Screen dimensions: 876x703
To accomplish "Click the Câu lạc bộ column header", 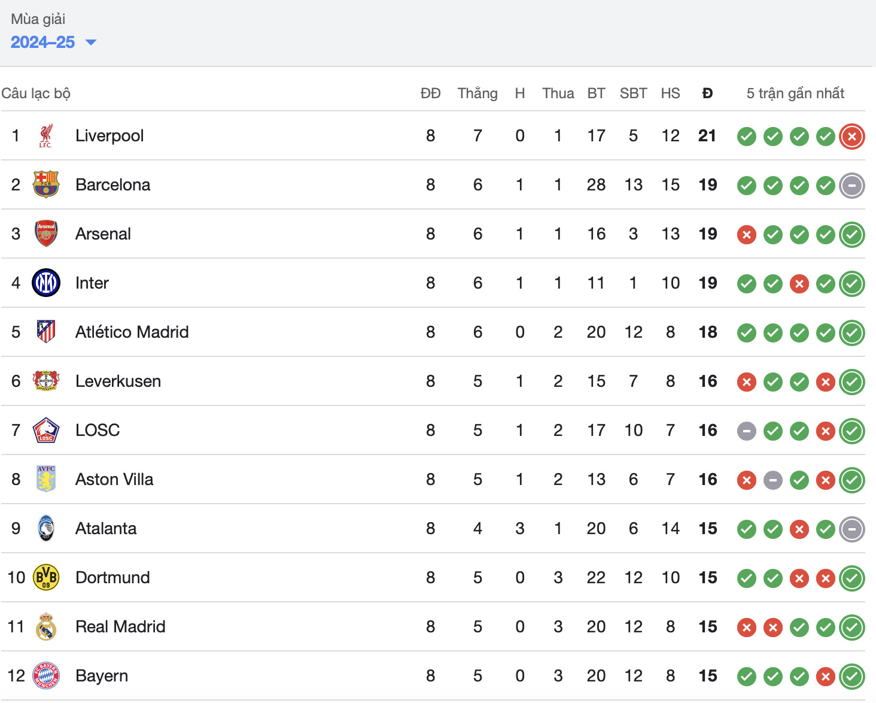I will (36, 93).
